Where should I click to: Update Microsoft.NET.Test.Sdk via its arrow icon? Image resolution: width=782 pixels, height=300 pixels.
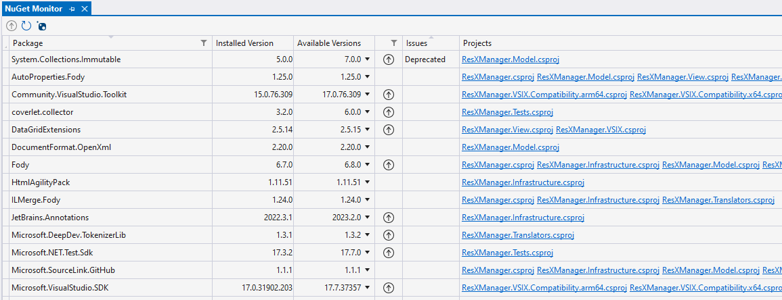point(389,253)
